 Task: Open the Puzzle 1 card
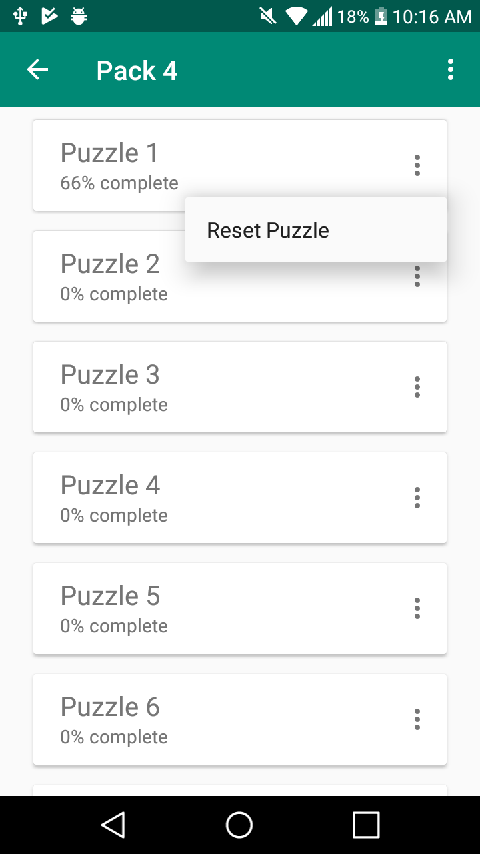[240, 165]
